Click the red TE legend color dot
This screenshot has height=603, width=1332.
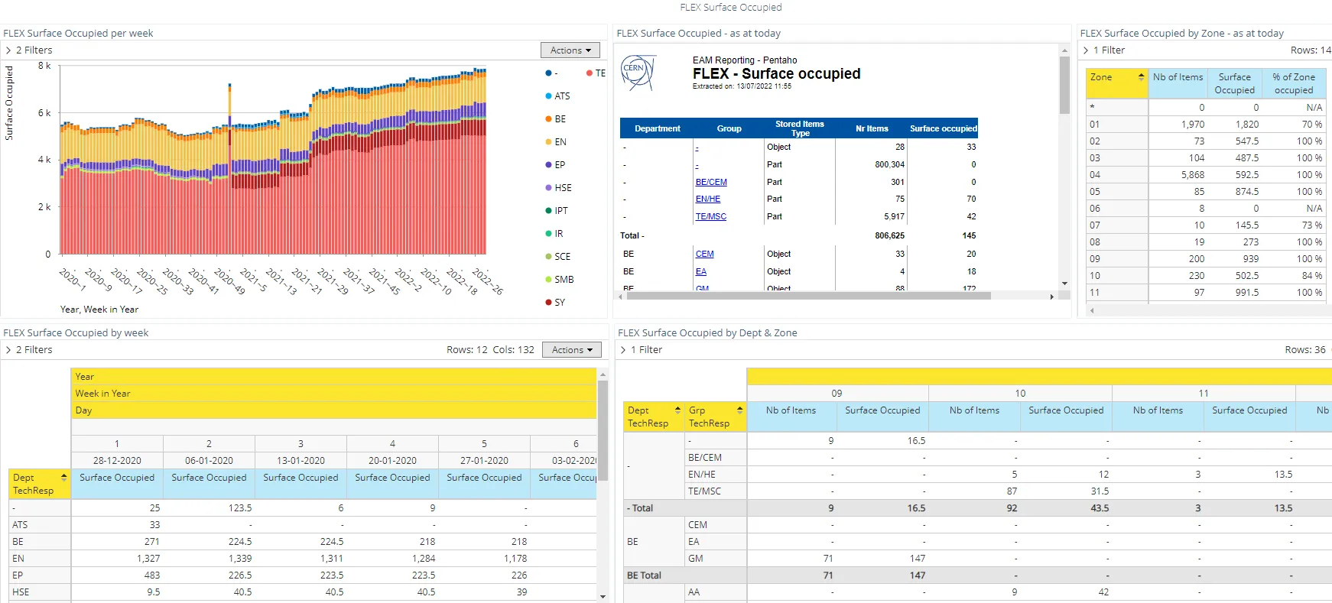pyautogui.click(x=590, y=73)
